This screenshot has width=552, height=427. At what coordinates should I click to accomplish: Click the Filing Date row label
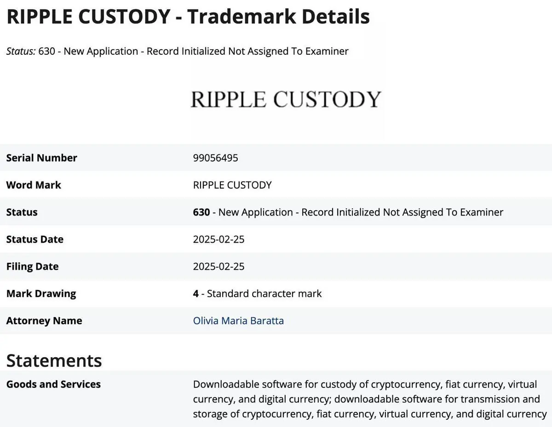(x=32, y=267)
